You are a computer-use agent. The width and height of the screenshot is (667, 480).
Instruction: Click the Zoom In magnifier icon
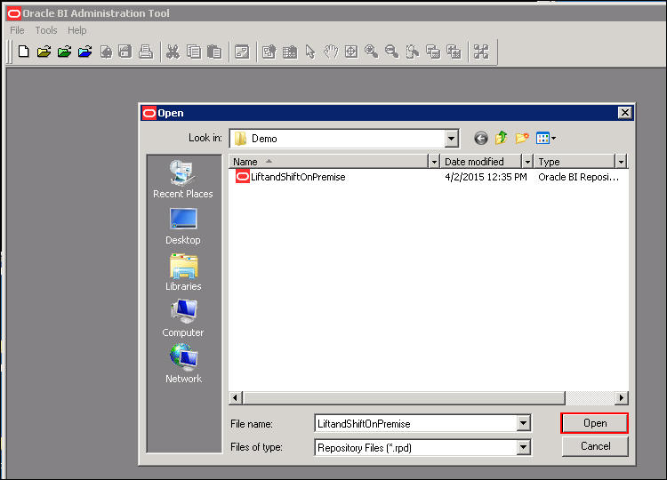372,52
